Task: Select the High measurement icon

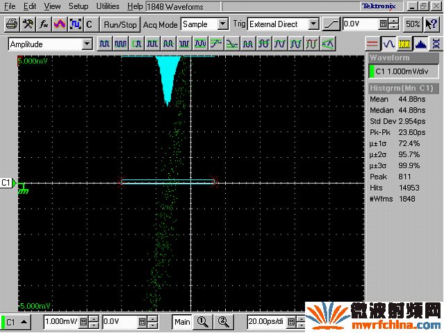Action: pos(104,44)
